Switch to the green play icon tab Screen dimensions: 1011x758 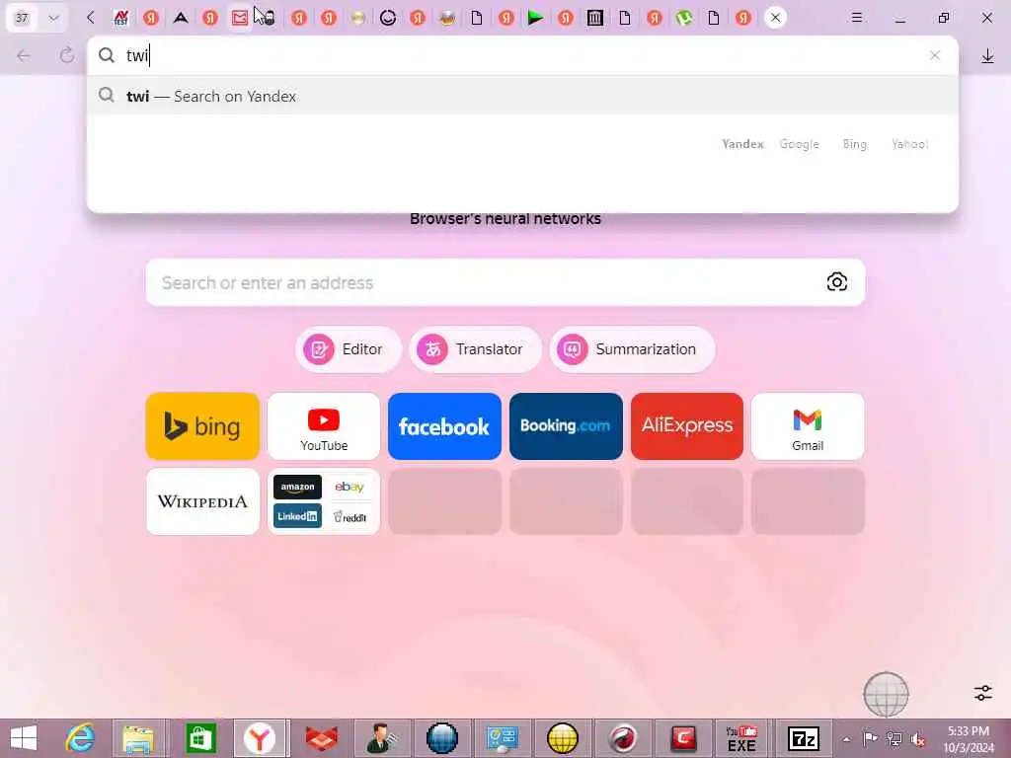point(535,18)
